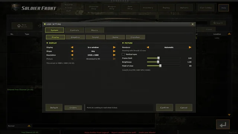
Task: Click the Friend tab in the lobby
Action: [209, 29]
